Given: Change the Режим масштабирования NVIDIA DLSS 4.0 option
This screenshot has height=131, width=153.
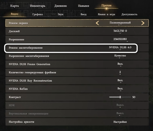Looking at the screenshot, I should (x=120, y=47).
